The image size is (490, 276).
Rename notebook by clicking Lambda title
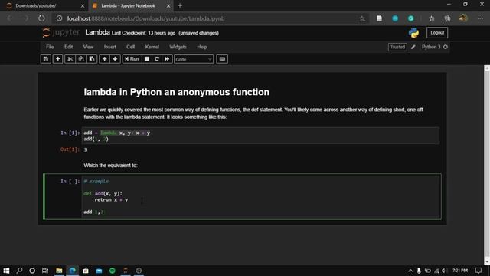coord(97,32)
